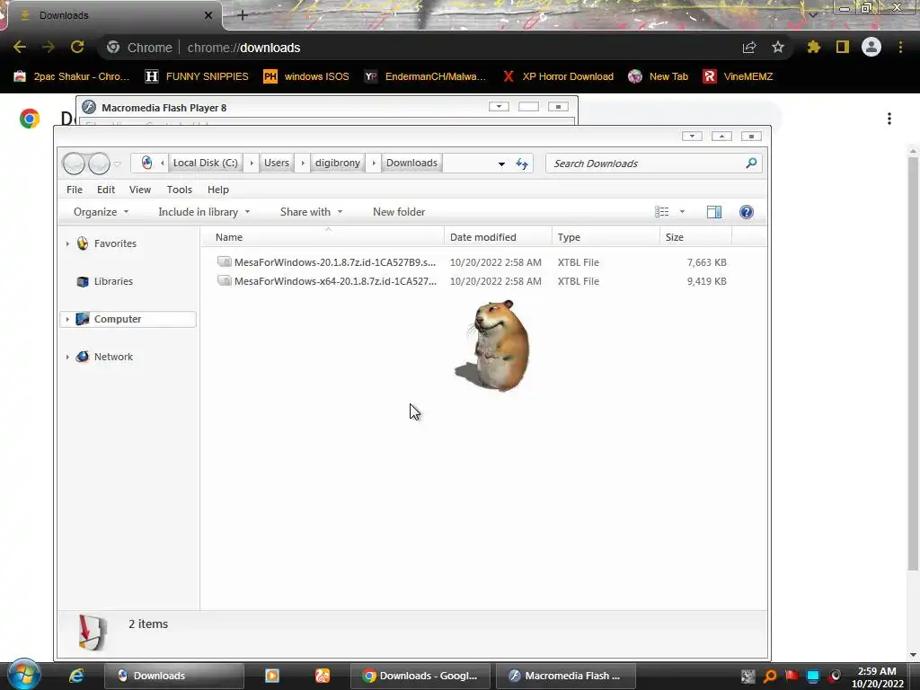Open the windows ISOS bookmark

305,76
